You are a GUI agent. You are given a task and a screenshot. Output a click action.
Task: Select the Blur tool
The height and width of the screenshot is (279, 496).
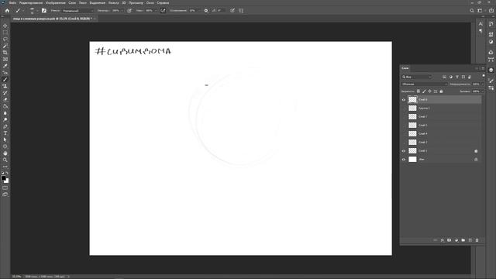click(x=5, y=113)
